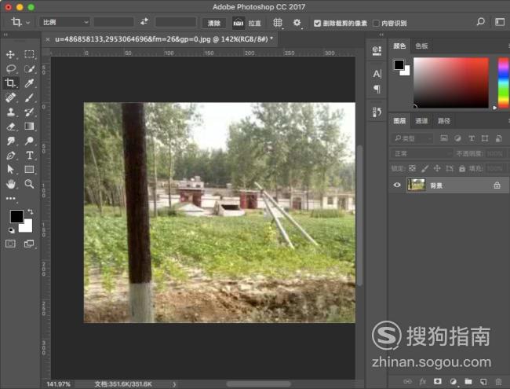
Task: Select the Quick Selection tool
Action: pyautogui.click(x=29, y=68)
